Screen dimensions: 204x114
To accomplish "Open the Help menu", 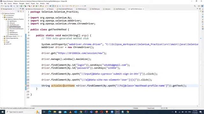I will click(x=47, y=3).
